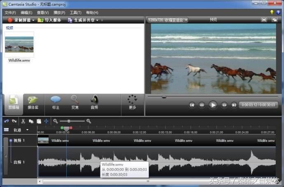The height and width of the screenshot is (187, 284).
Task: Click the preview playback seek slider
Action: [x=164, y=97]
